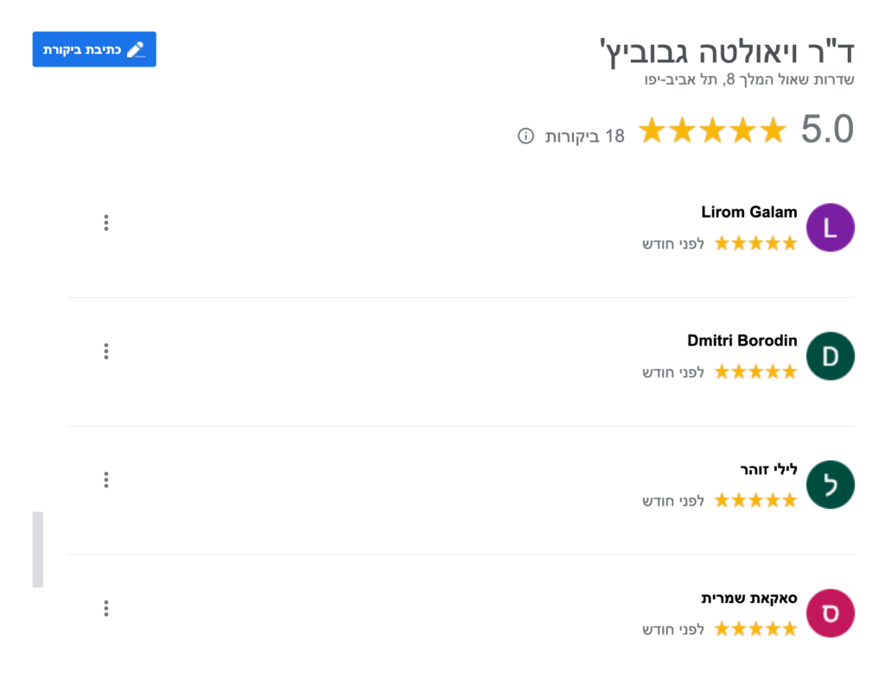The image size is (885, 686).
Task: Click the כתיבת ביקורת button
Action: point(93,49)
